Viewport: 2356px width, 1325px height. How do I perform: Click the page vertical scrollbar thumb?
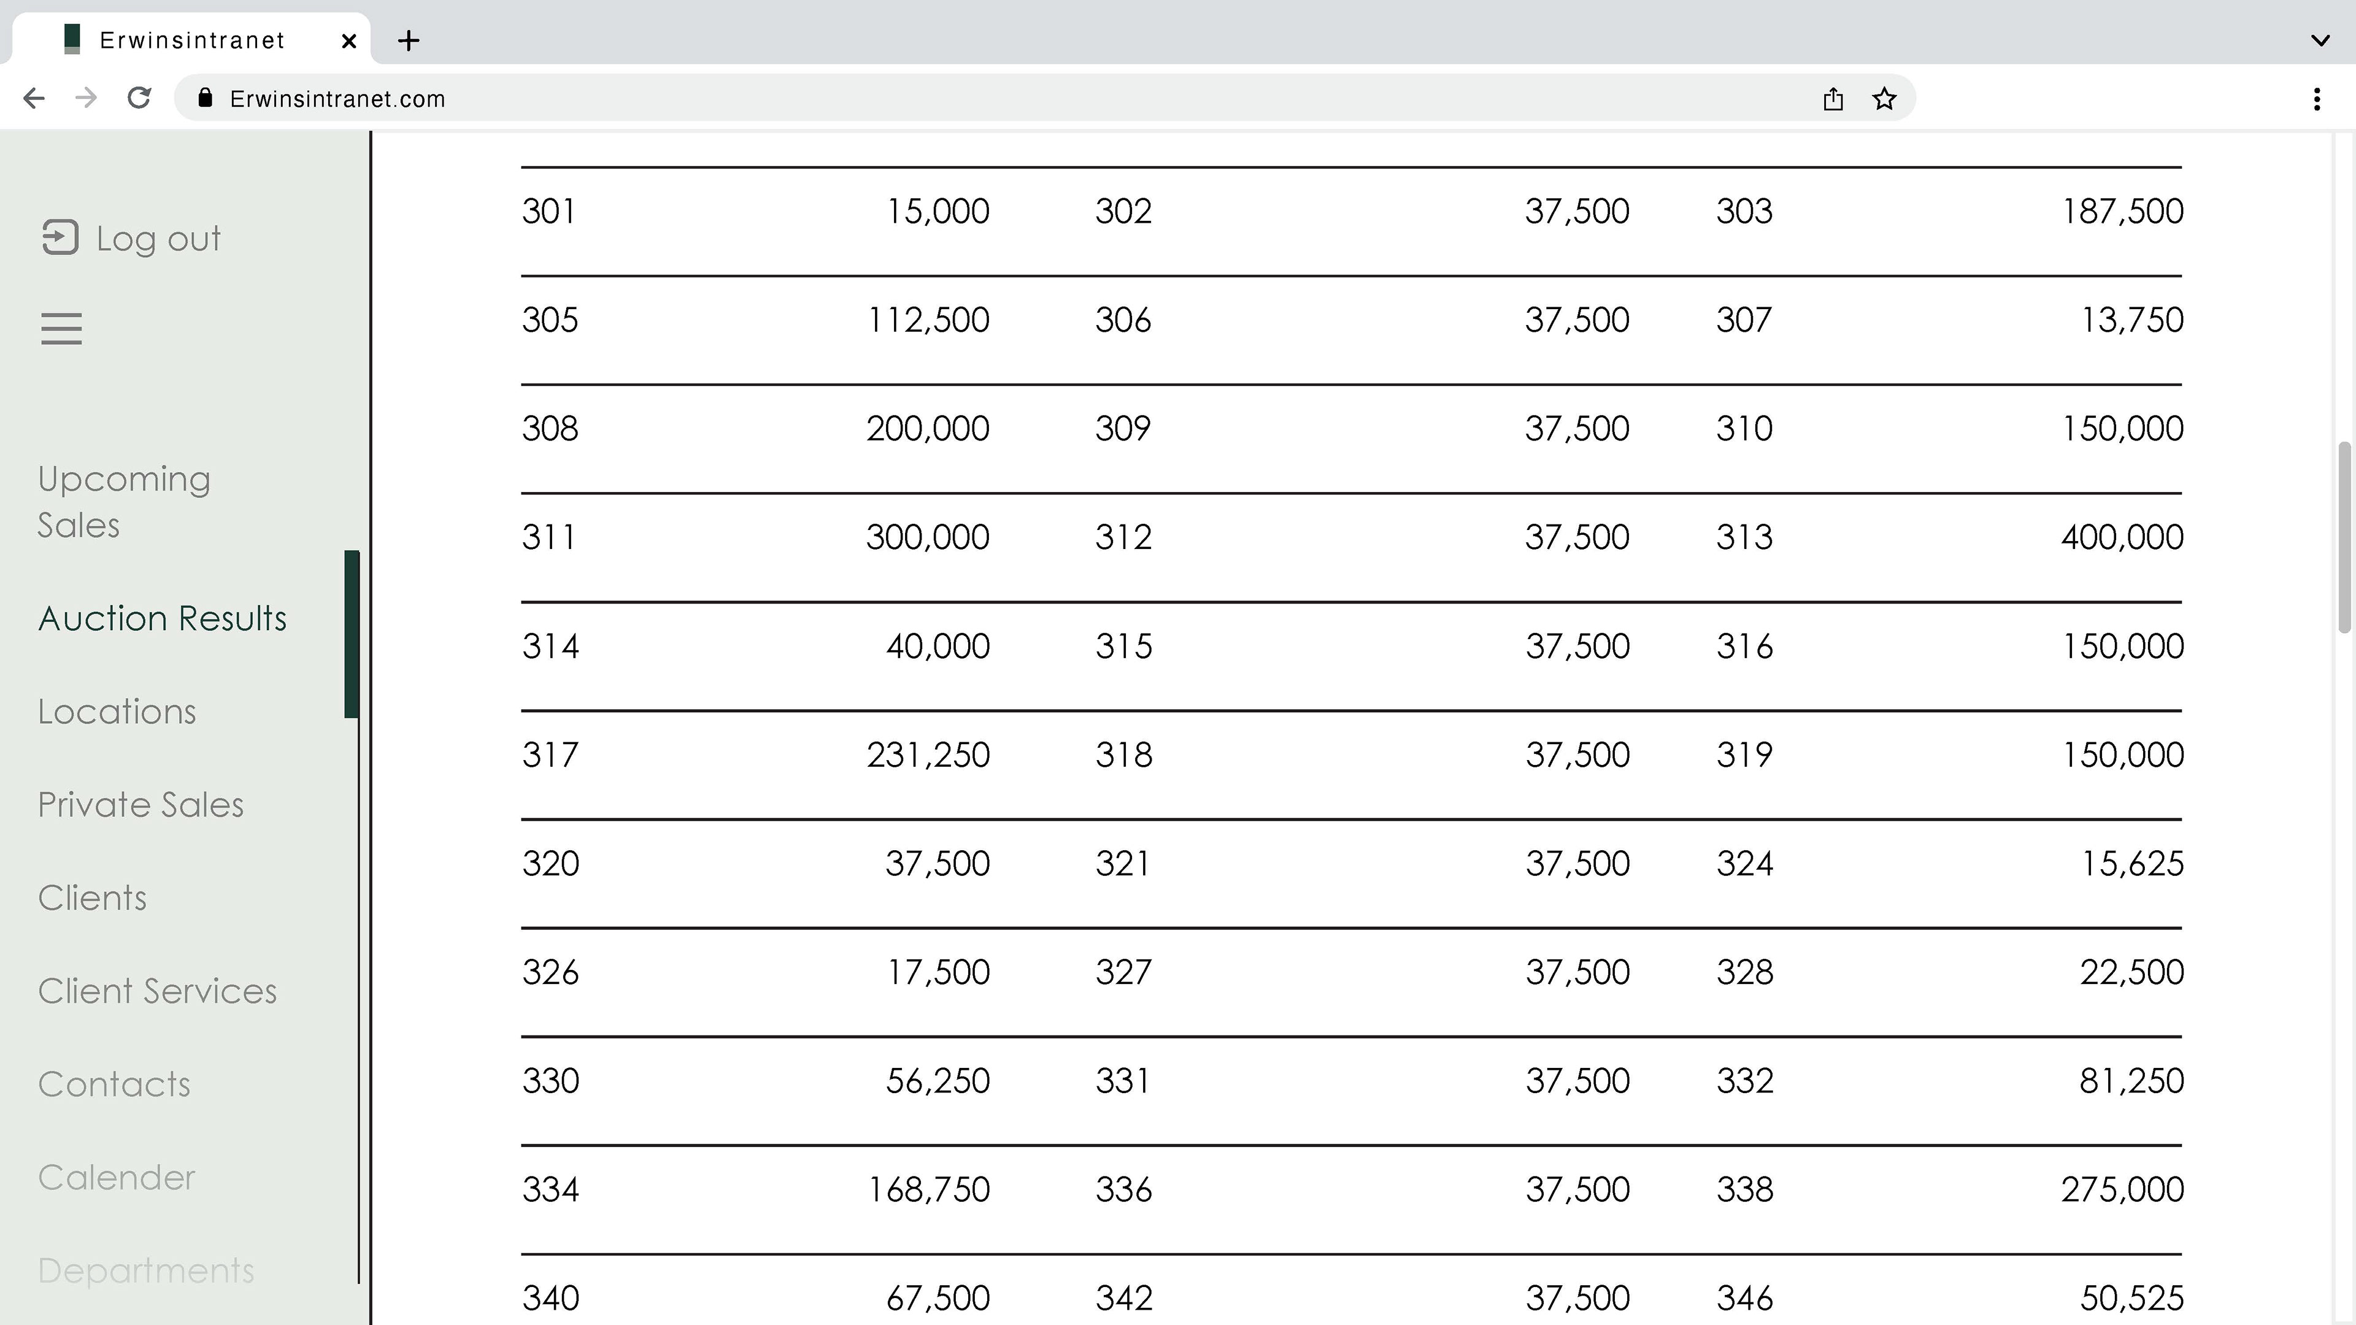pyautogui.click(x=2343, y=538)
